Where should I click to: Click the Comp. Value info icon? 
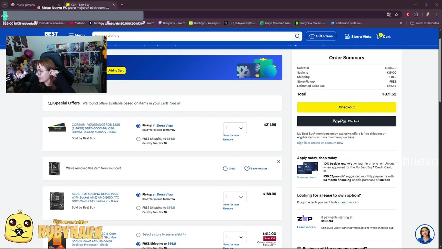[275, 243]
